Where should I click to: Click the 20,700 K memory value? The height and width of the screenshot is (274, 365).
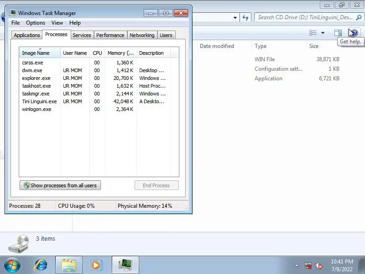[123, 78]
